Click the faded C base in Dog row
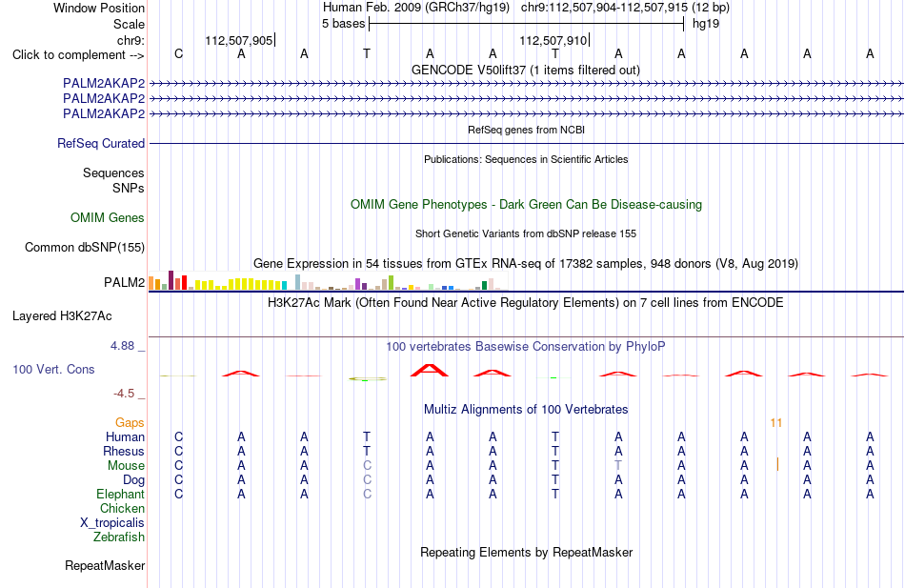Image resolution: width=905 pixels, height=588 pixels. [367, 480]
